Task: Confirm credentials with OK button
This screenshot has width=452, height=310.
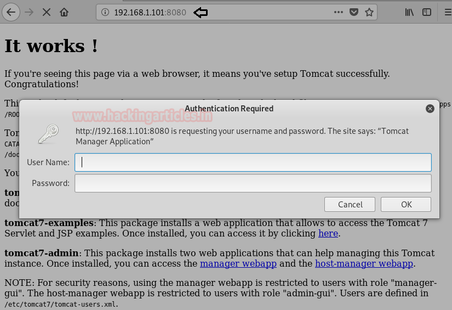Action: [406, 204]
